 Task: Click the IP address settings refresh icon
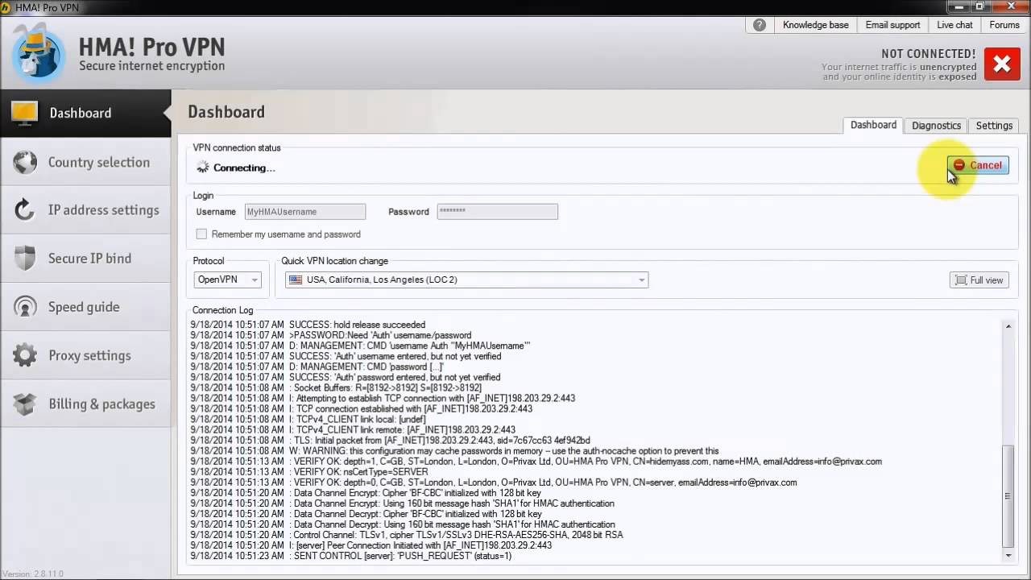(x=25, y=210)
